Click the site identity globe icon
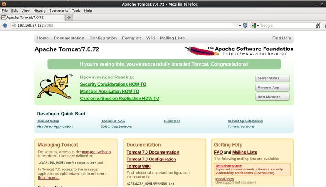The image size is (326, 187). 14,25
